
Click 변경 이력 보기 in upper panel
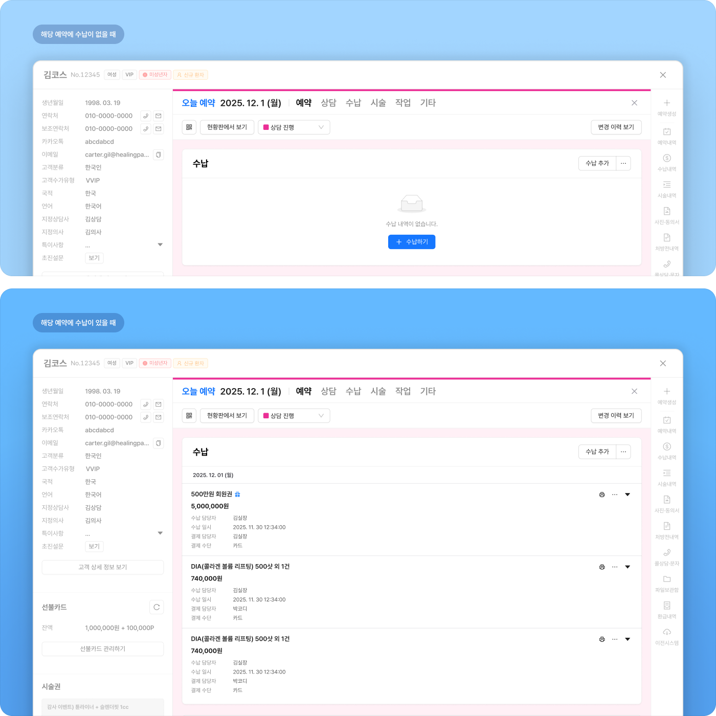(x=616, y=127)
